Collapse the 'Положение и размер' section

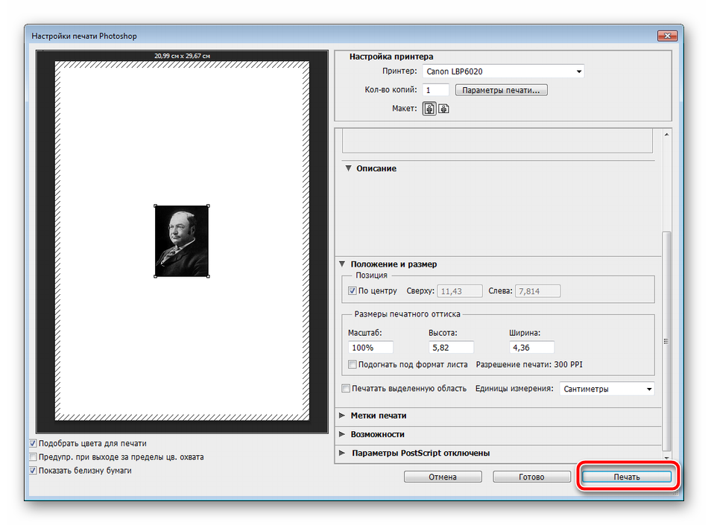(x=343, y=264)
